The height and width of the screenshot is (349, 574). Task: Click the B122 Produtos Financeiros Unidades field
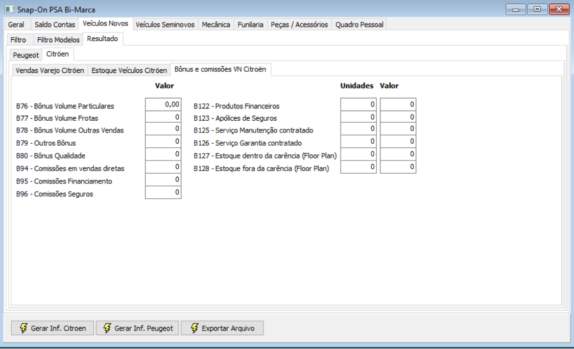pos(358,104)
